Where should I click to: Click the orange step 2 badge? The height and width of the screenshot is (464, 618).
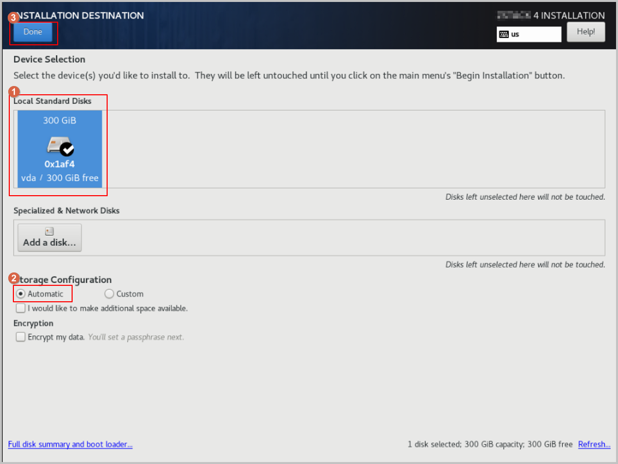pyautogui.click(x=15, y=279)
